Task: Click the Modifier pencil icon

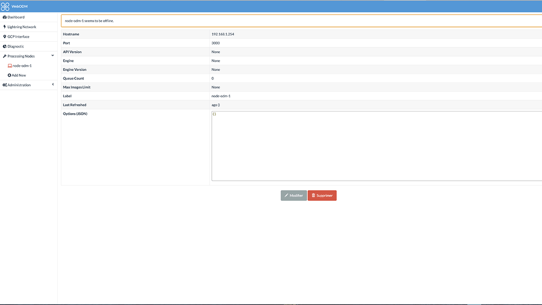Action: (x=286, y=195)
